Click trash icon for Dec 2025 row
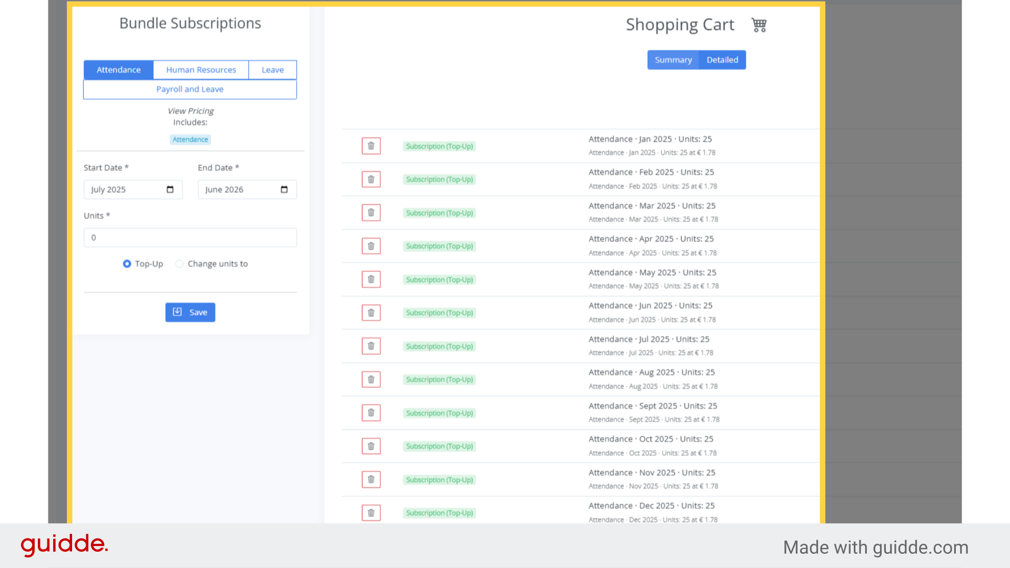The width and height of the screenshot is (1010, 568). [371, 513]
